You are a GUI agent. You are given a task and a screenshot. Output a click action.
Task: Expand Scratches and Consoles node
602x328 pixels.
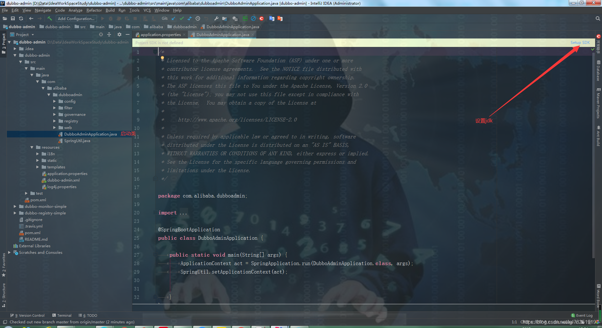pos(9,252)
